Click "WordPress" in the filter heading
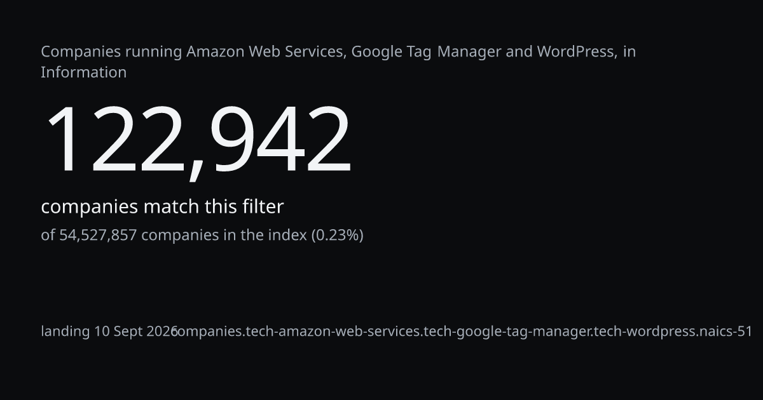The height and width of the screenshot is (400, 763). pos(577,52)
